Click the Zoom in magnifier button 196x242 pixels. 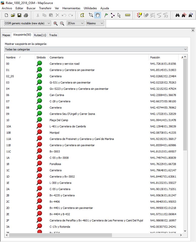pyautogui.click(x=56, y=23)
